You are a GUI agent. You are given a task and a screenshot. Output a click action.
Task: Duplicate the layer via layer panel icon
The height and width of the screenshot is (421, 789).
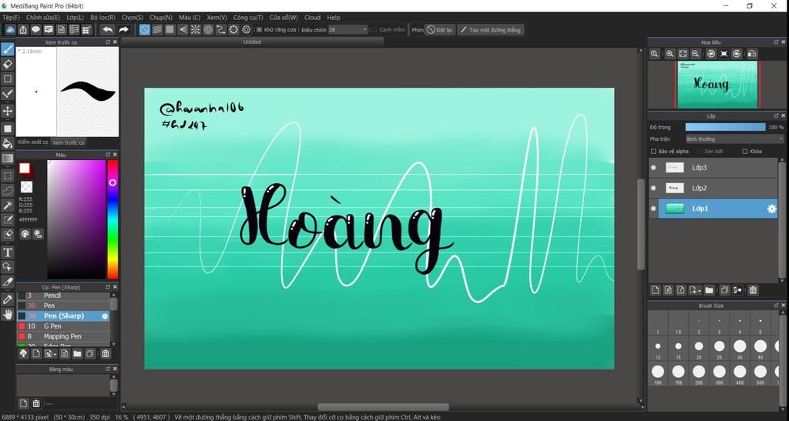tap(724, 290)
